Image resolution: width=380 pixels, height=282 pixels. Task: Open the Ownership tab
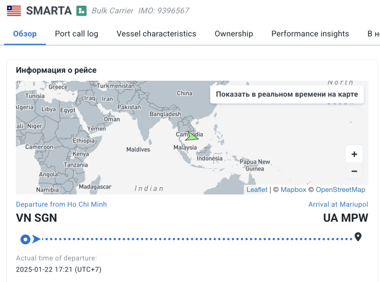[x=234, y=34]
